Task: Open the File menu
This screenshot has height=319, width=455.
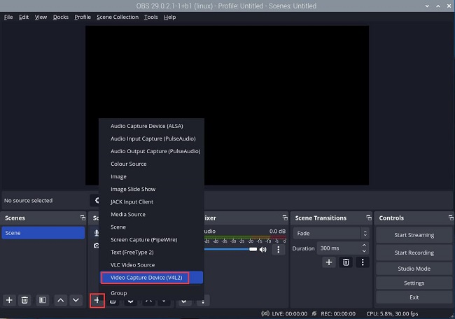Action: tap(8, 17)
